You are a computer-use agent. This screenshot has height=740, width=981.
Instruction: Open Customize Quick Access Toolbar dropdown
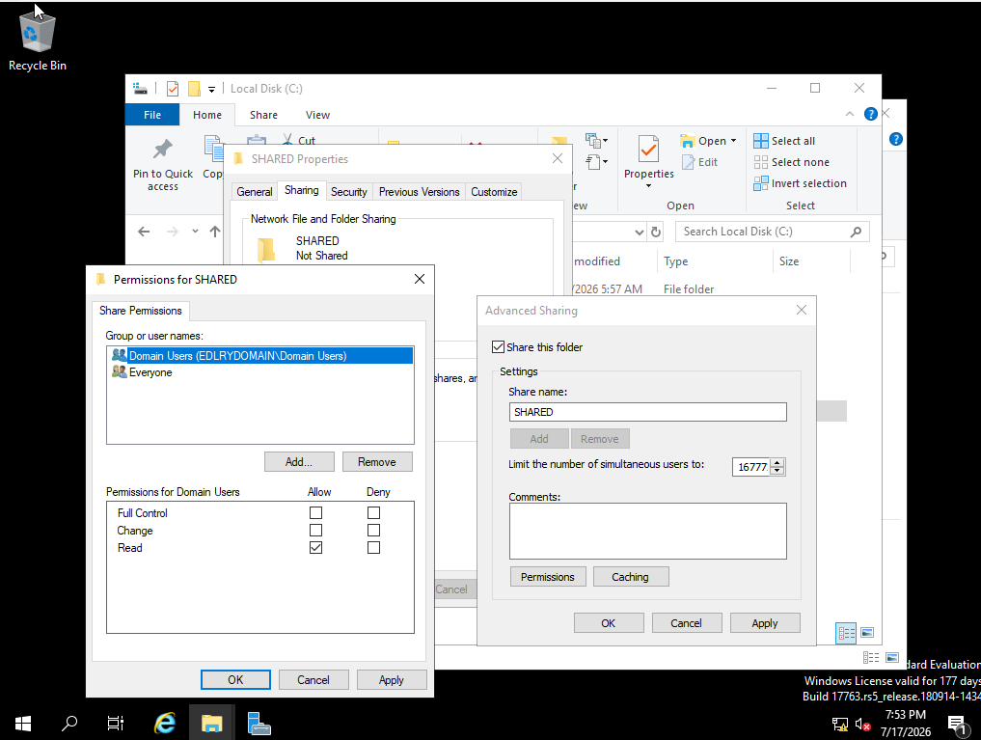click(211, 90)
